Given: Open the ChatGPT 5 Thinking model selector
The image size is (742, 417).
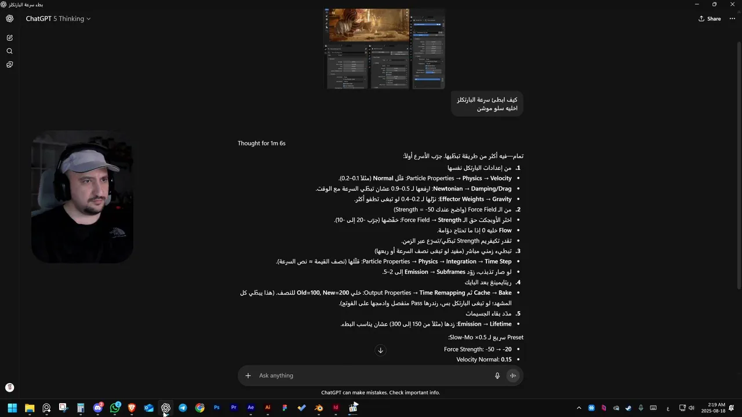Looking at the screenshot, I should pos(58,19).
